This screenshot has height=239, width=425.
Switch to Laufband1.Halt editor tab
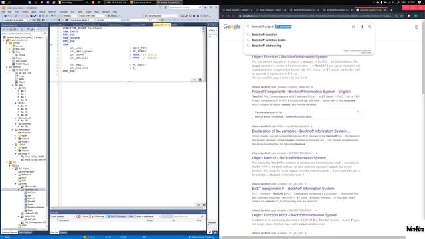[138, 25]
